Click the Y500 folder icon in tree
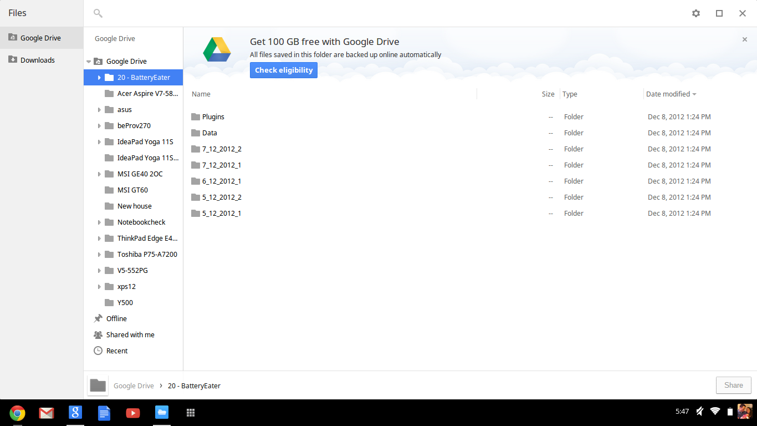The image size is (757, 426). tap(109, 302)
